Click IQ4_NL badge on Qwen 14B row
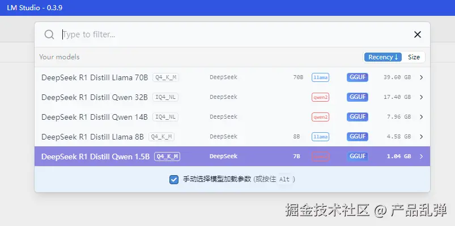 (x=165, y=117)
